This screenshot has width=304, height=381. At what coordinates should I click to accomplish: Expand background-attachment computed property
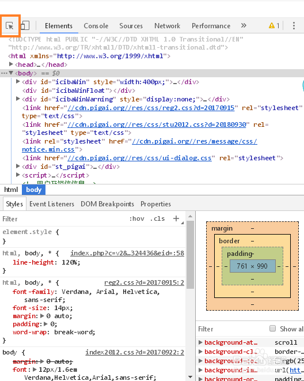click(200, 342)
